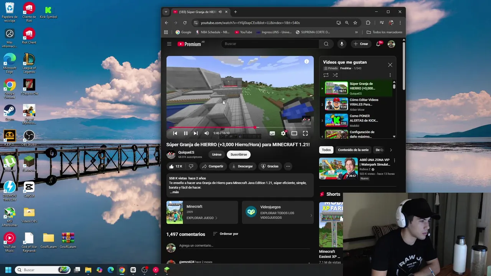
Task: Open player settings gear icon
Action: tap(283, 133)
